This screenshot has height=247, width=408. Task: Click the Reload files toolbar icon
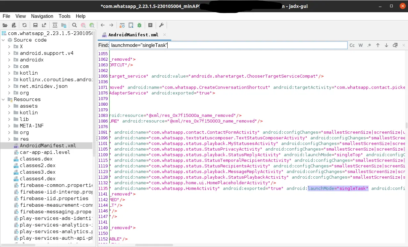(x=25, y=25)
